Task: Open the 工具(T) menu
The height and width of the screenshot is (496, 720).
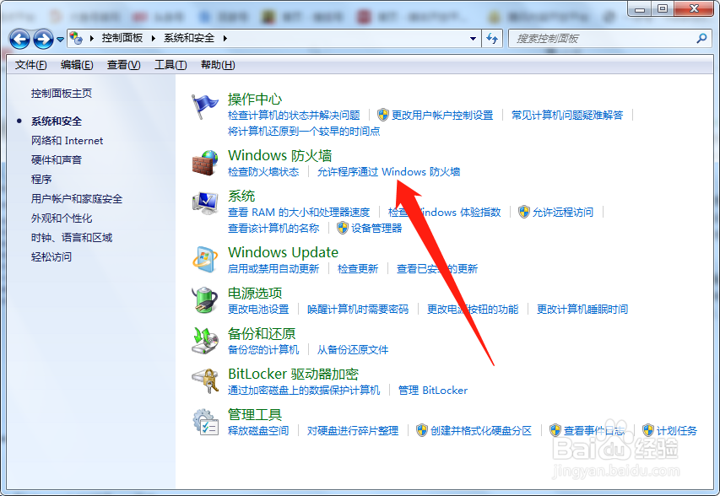Action: [x=171, y=65]
